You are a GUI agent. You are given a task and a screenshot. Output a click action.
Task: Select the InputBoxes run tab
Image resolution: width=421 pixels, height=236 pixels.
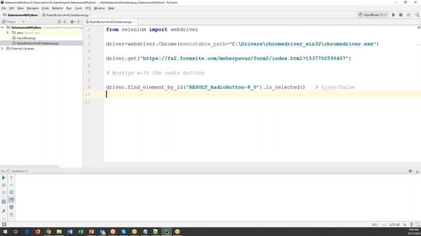(18, 171)
